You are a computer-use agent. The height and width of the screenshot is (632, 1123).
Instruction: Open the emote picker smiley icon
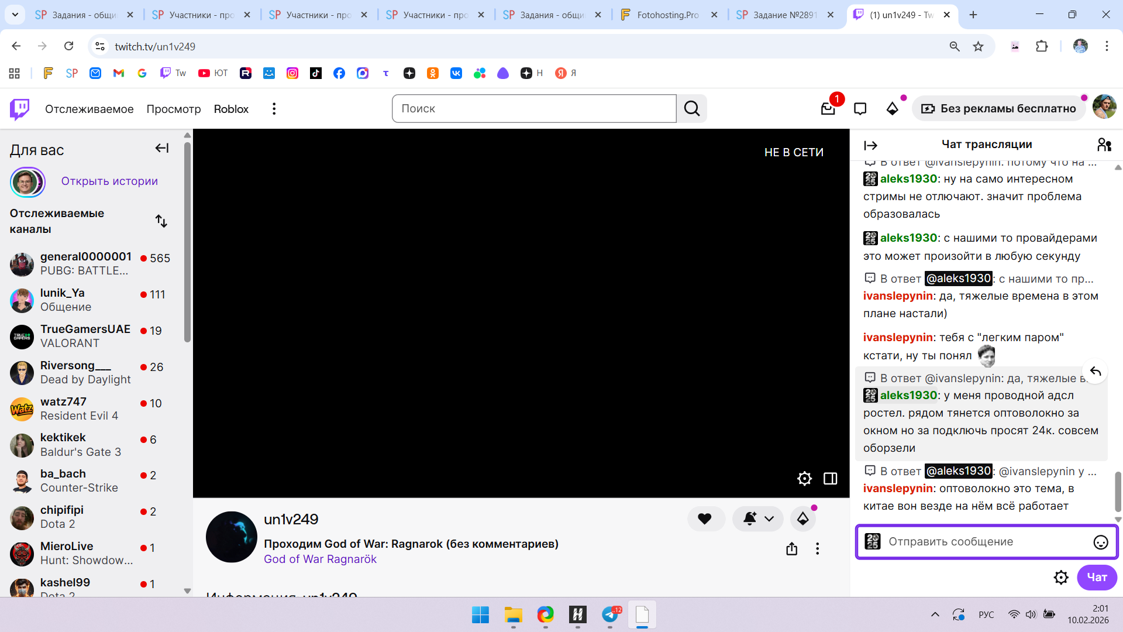point(1100,542)
